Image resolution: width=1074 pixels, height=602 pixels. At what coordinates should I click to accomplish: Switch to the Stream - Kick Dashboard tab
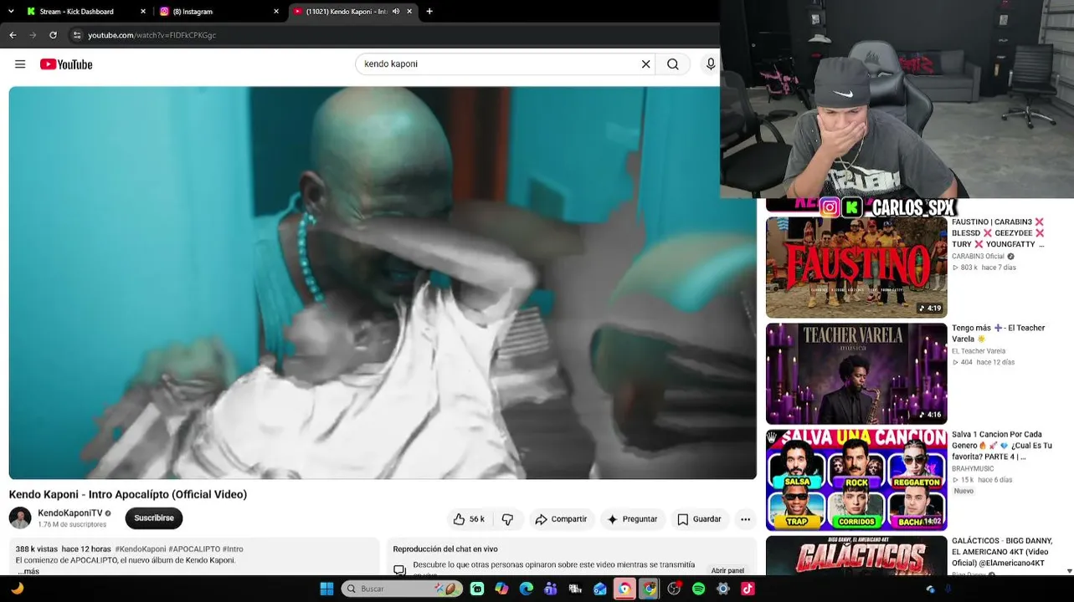pos(86,12)
